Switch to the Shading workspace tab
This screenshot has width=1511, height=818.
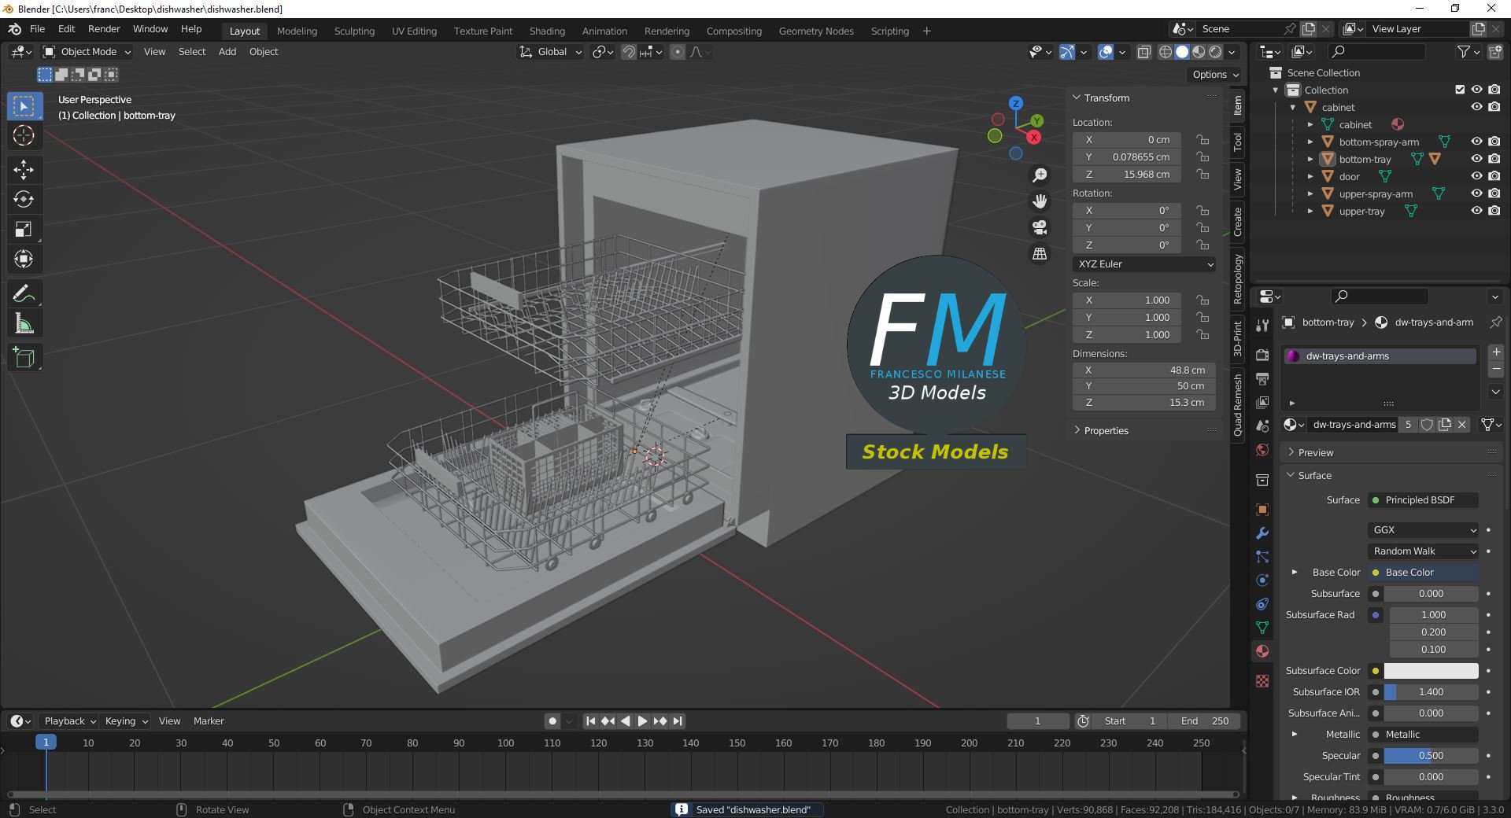click(547, 31)
